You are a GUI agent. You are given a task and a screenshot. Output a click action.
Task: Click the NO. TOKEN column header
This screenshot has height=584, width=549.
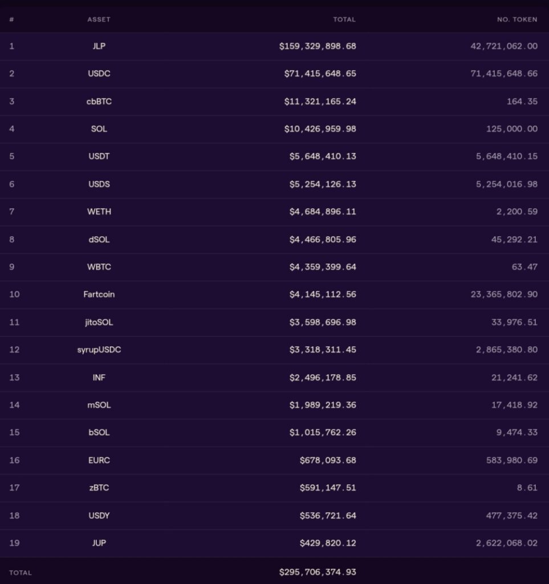[517, 19]
